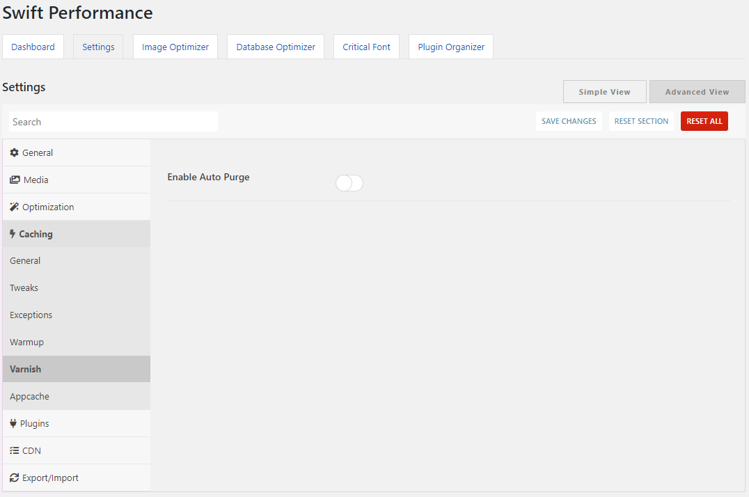The image size is (749, 497).
Task: Click the Export/Import refresh arrows icon
Action: point(15,478)
